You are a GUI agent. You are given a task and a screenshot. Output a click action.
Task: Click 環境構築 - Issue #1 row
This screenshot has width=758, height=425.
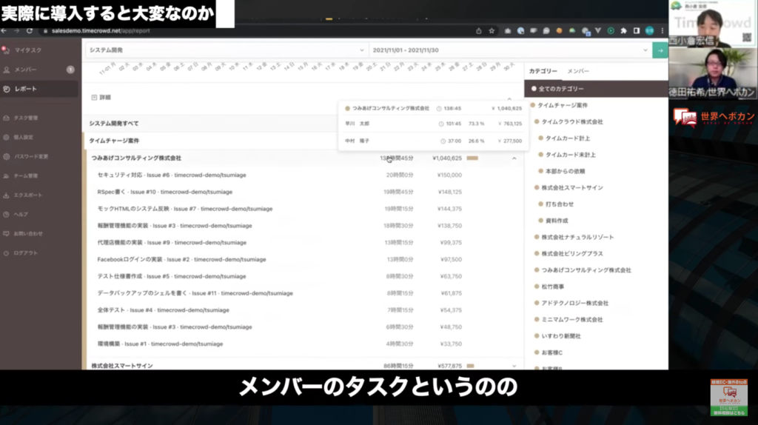[x=303, y=344]
